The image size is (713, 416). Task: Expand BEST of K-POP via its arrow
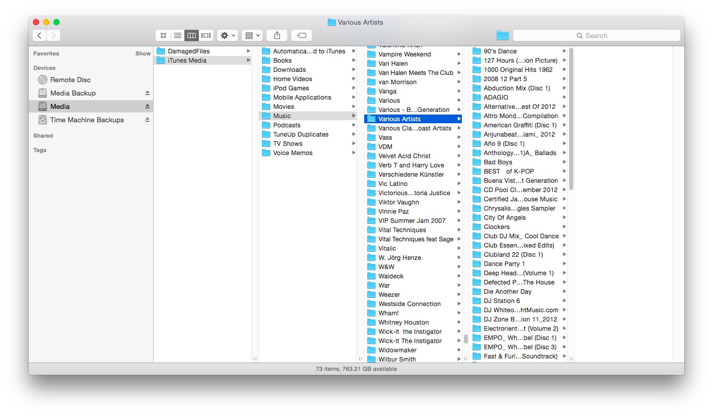[564, 171]
